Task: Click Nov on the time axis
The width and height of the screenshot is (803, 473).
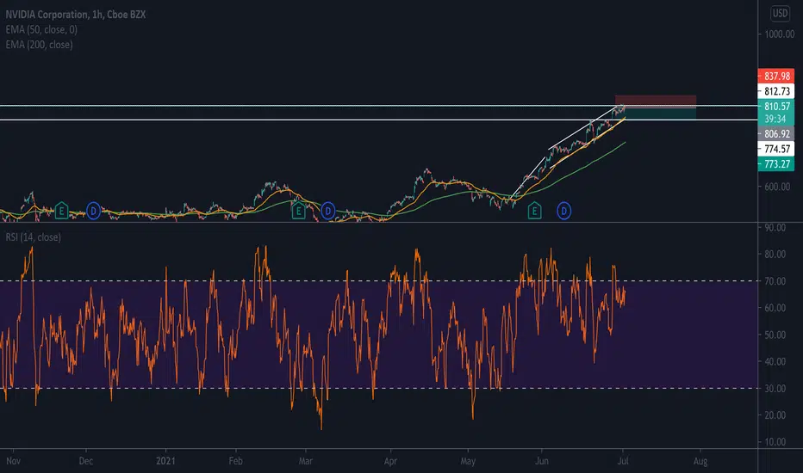Action: pos(13,461)
